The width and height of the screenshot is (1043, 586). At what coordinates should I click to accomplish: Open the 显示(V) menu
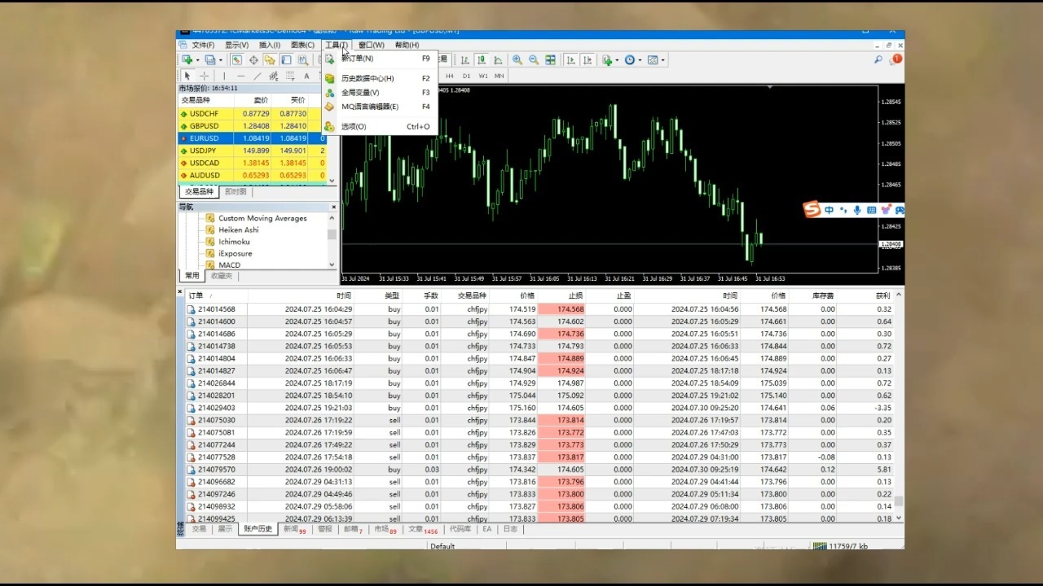click(236, 45)
